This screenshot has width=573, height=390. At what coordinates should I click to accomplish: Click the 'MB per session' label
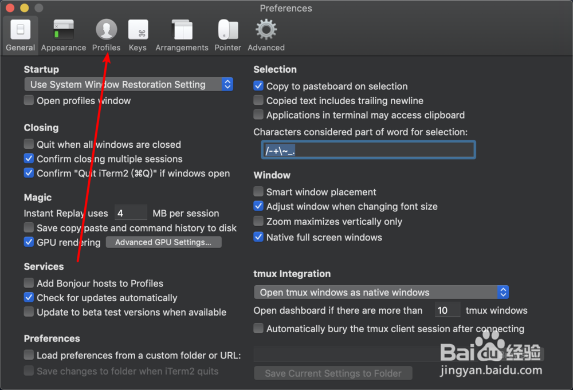pos(186,213)
